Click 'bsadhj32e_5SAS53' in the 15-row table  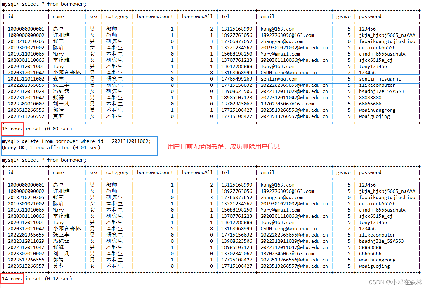(x=381, y=91)
